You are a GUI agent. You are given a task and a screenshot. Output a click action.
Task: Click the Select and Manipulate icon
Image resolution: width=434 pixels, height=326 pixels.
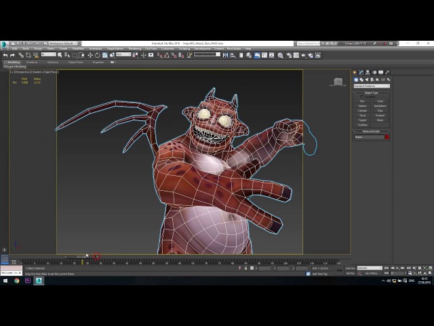click(x=143, y=56)
